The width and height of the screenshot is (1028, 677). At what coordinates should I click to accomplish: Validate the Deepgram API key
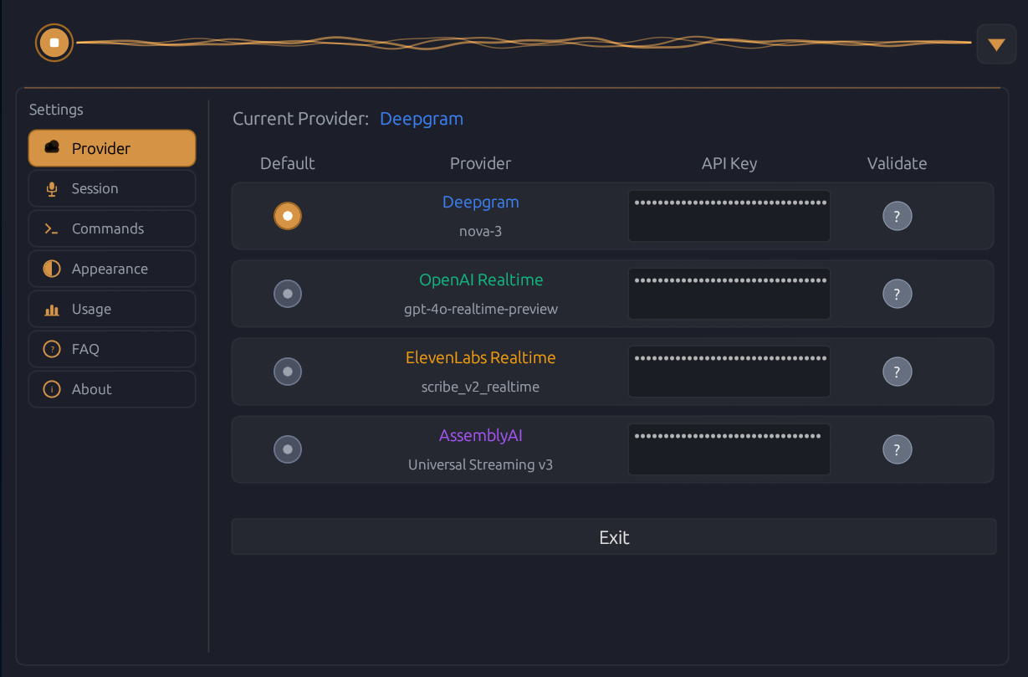897,216
